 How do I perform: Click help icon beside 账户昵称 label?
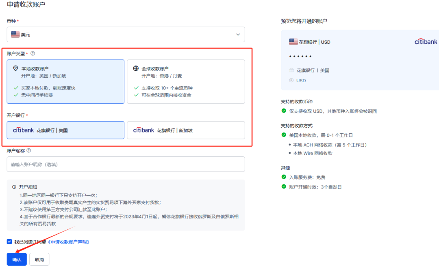pyautogui.click(x=29, y=150)
